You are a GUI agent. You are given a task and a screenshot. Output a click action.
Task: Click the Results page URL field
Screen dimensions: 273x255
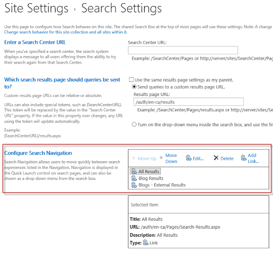tap(189, 102)
